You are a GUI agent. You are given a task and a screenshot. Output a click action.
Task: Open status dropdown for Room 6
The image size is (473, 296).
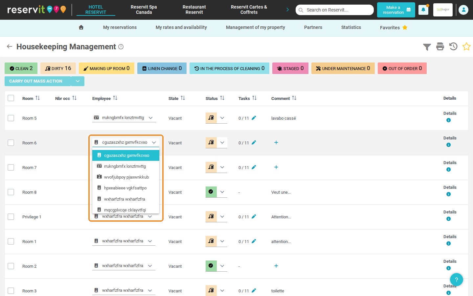tap(222, 143)
